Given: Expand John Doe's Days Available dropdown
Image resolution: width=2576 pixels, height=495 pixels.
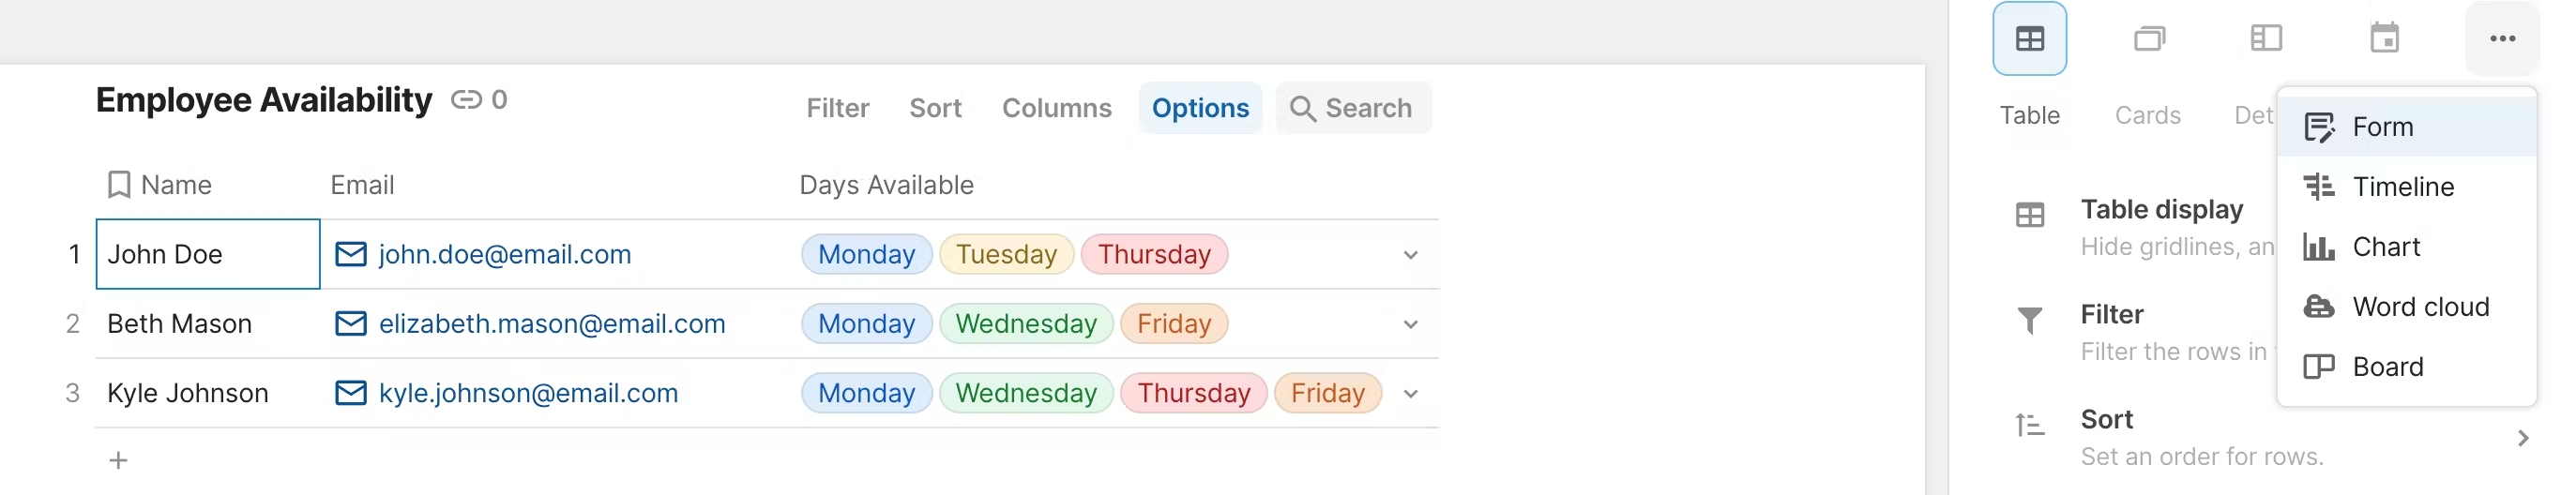Looking at the screenshot, I should (1410, 255).
